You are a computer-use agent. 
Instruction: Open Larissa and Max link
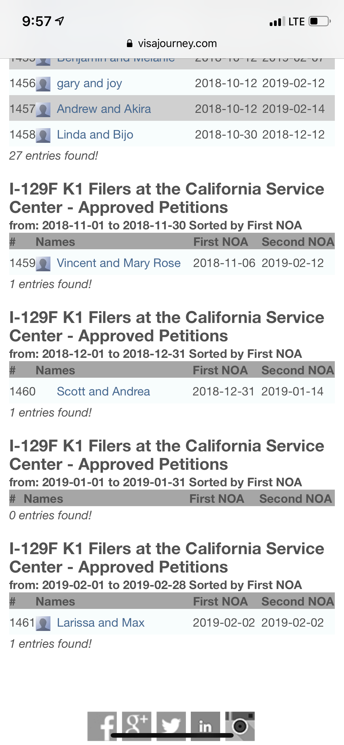point(101,623)
